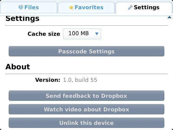Click the Settings section heading

[22, 19]
